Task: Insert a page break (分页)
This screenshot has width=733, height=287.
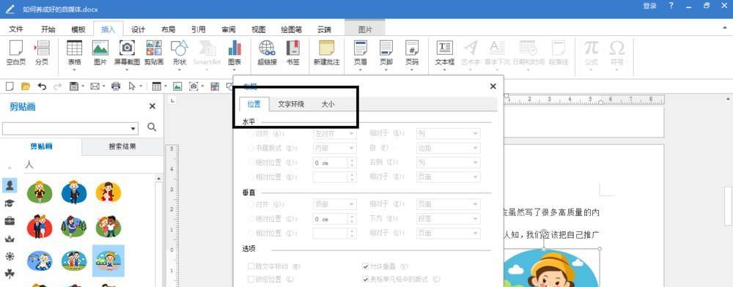Action: point(42,52)
